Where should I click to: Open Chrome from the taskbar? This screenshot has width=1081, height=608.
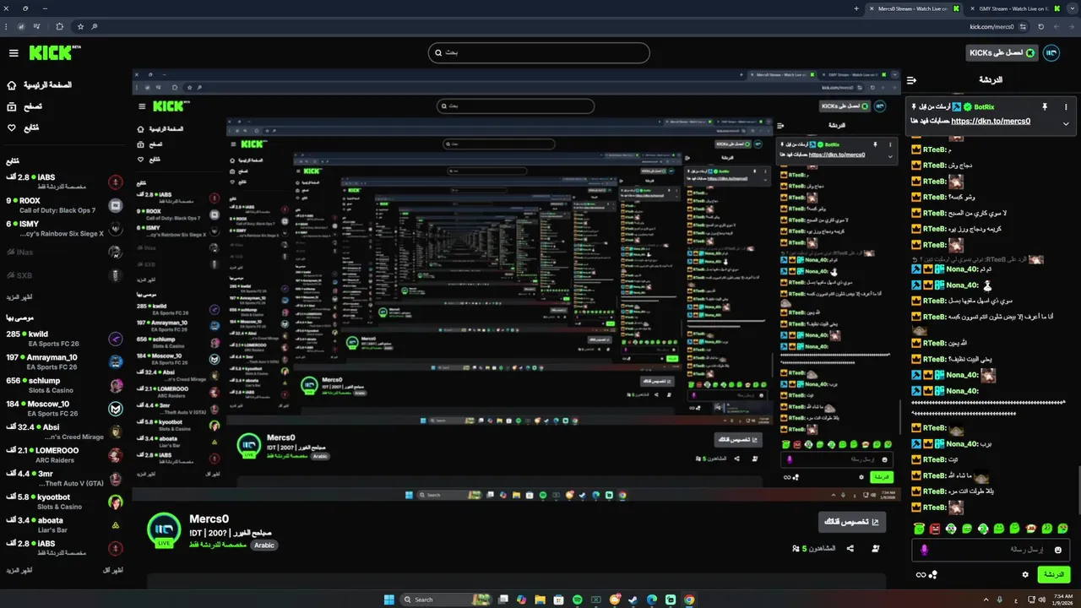click(x=689, y=600)
